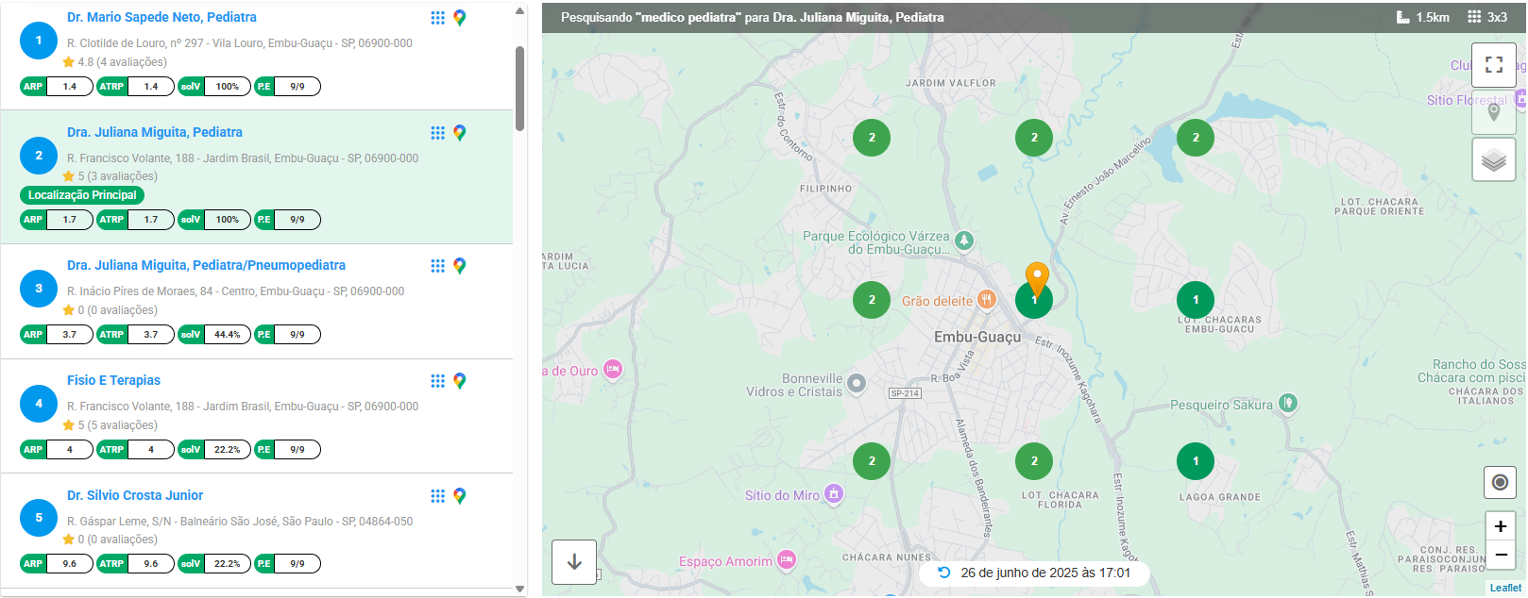Click the refresh icon beside the date
This screenshot has height=598, width=1528.
943,573
